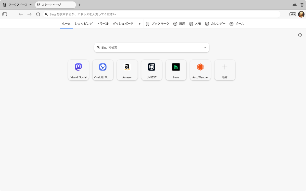Add a new speed dial
This screenshot has height=191, width=306.
coord(225,70)
